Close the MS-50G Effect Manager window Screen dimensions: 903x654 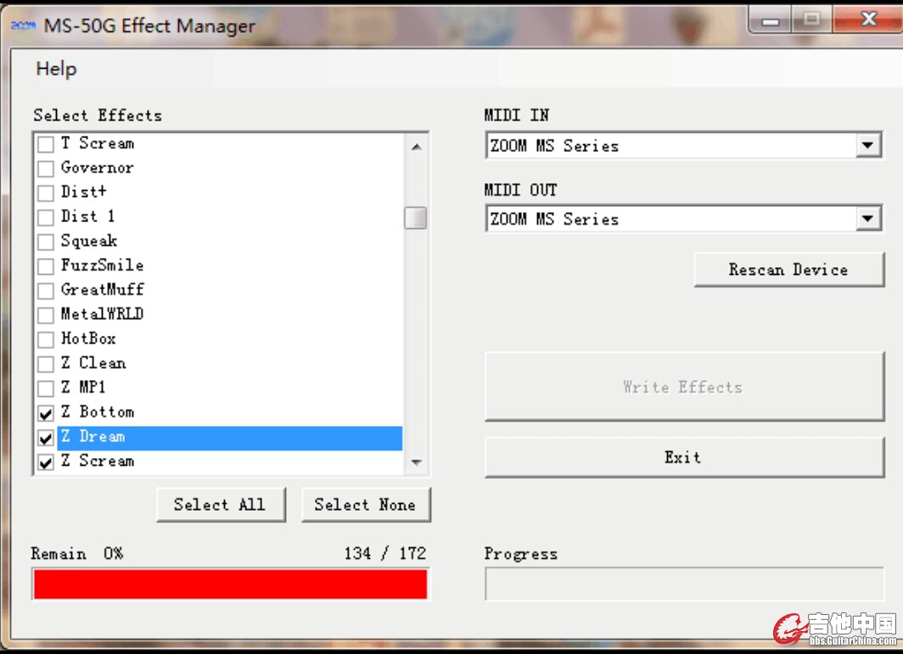tap(868, 20)
